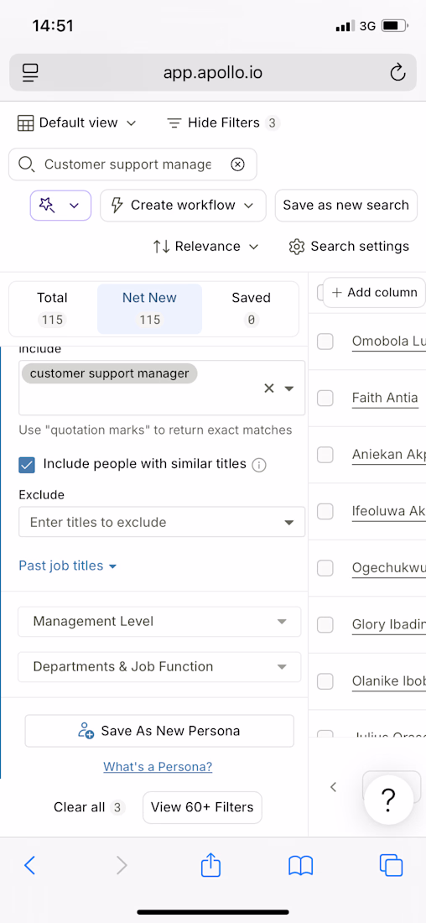The width and height of the screenshot is (426, 923).
Task: Uncheck Include people with similar titles
Action: point(27,465)
